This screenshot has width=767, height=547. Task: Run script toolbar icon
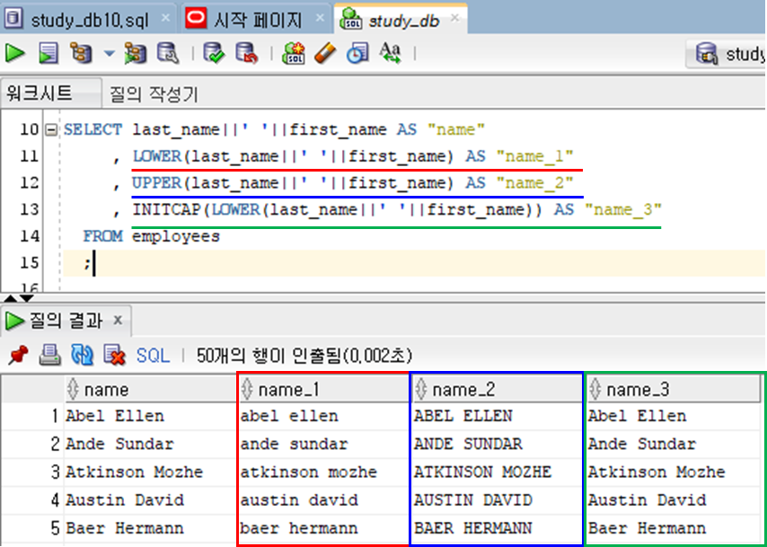click(x=48, y=53)
